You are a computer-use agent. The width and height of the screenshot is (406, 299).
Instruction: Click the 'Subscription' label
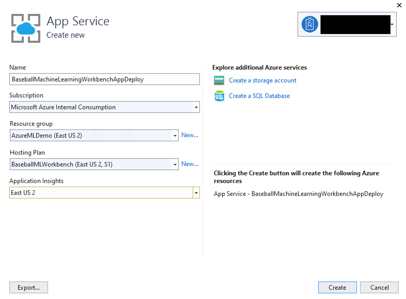[x=26, y=95]
